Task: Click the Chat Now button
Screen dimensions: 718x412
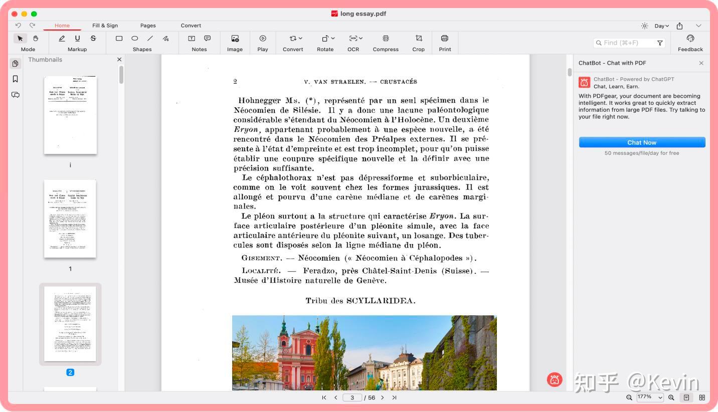Action: tap(642, 142)
